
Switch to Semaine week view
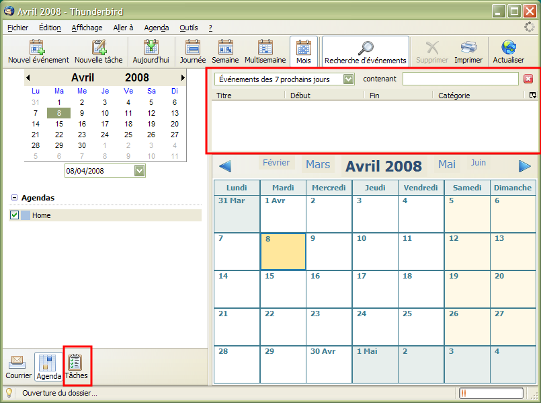225,47
